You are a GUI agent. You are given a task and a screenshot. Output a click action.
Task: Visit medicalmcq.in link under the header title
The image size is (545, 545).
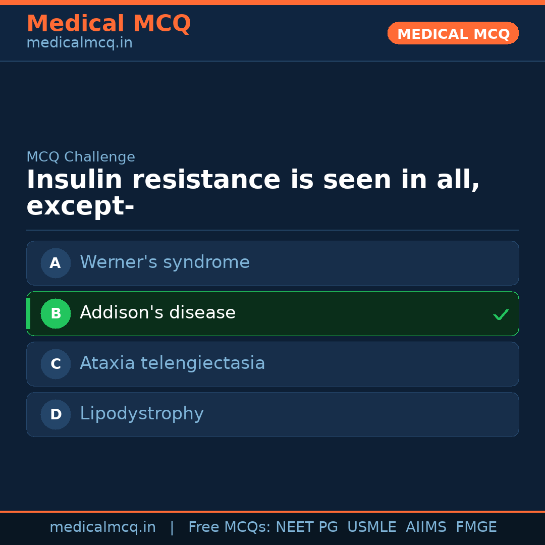[x=79, y=43]
